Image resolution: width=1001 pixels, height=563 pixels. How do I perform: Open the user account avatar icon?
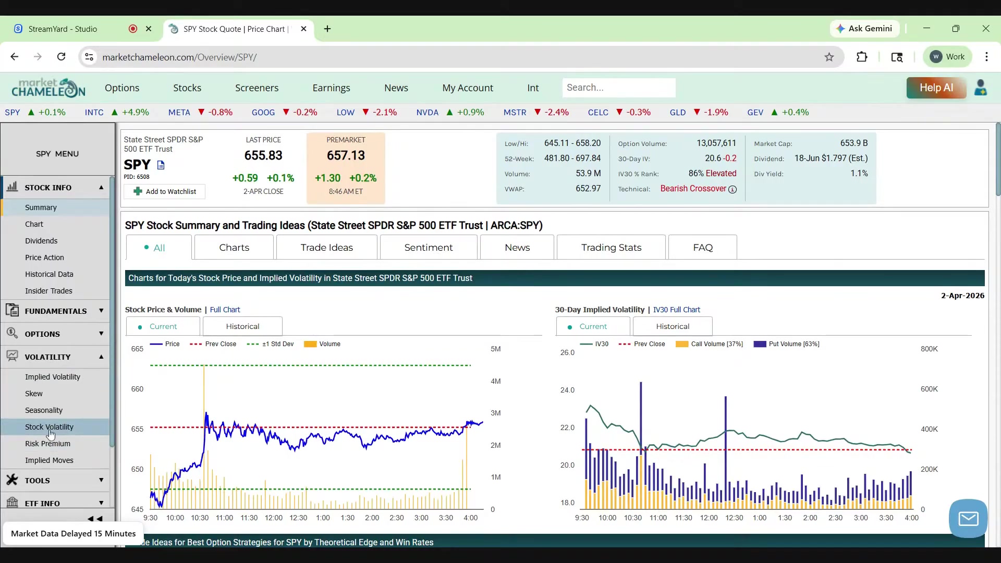pyautogui.click(x=981, y=88)
